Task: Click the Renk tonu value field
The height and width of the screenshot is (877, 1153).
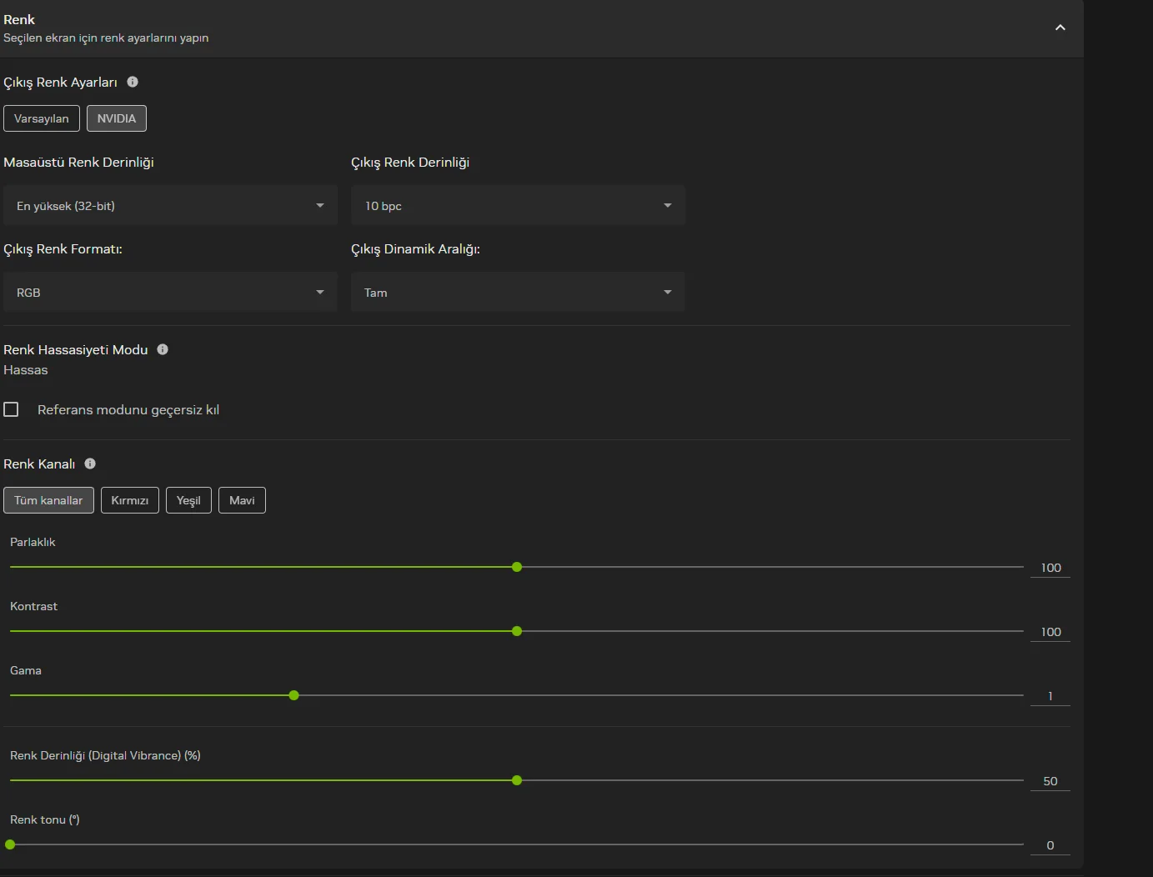Action: pyautogui.click(x=1050, y=845)
